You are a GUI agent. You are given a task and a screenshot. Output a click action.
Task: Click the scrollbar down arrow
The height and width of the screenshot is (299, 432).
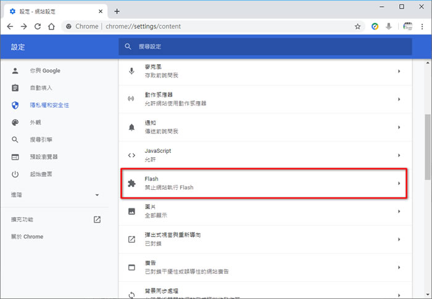point(428,295)
